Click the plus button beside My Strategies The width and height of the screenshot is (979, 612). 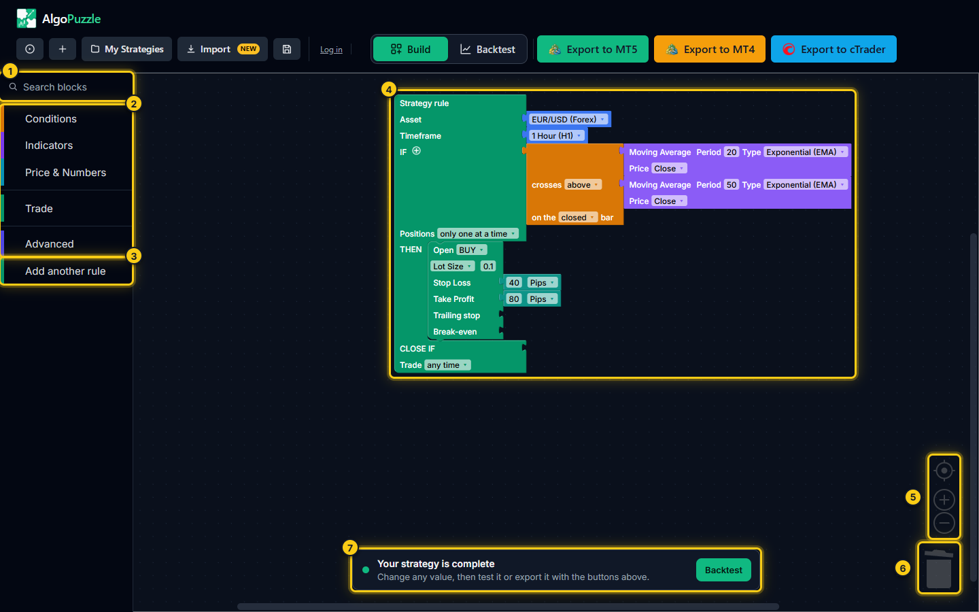(63, 49)
